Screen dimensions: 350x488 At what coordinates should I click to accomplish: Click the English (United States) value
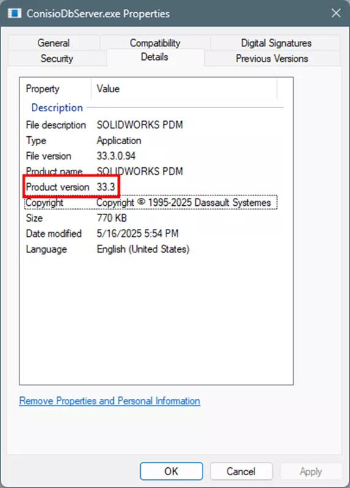[x=143, y=249]
